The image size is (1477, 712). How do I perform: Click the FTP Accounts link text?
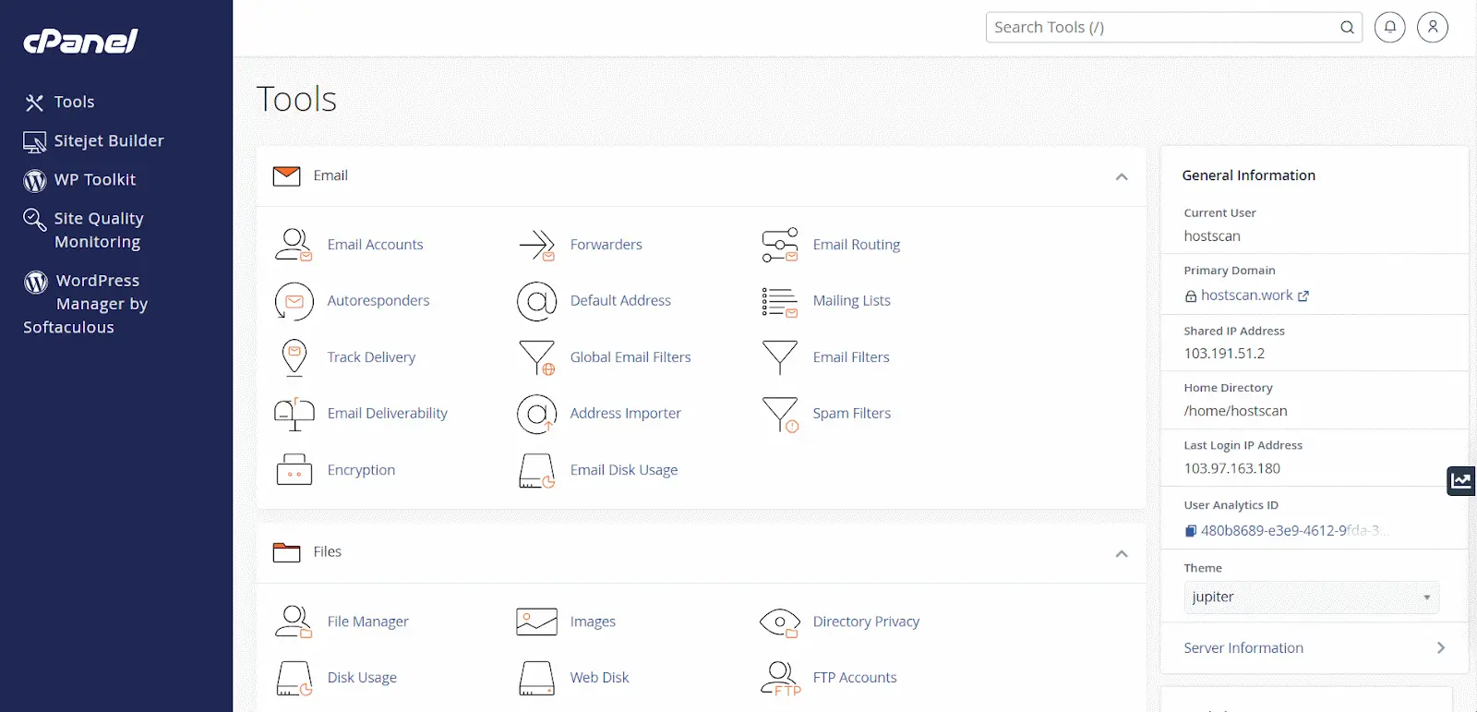click(x=855, y=678)
